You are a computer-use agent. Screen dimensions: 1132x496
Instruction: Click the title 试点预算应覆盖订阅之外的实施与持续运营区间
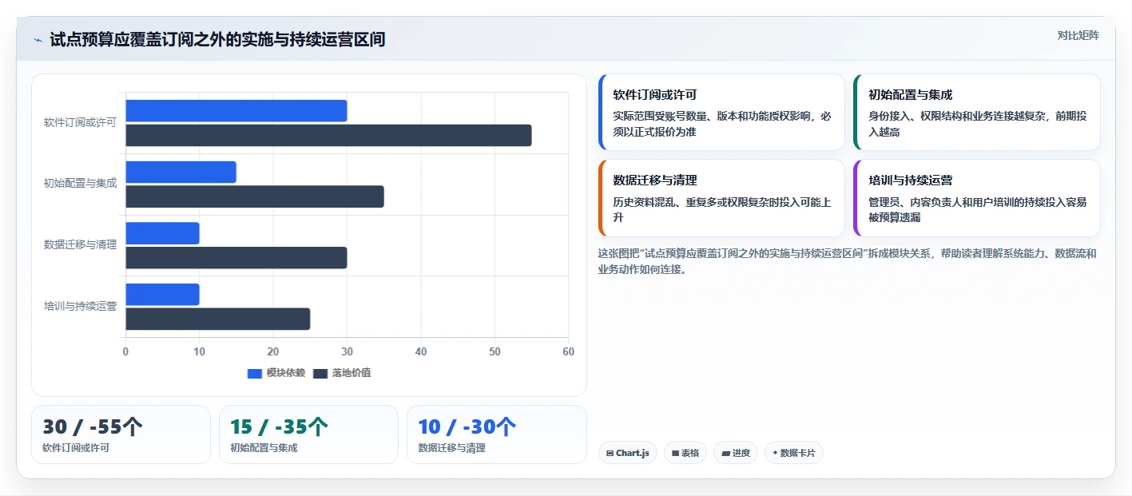217,39
